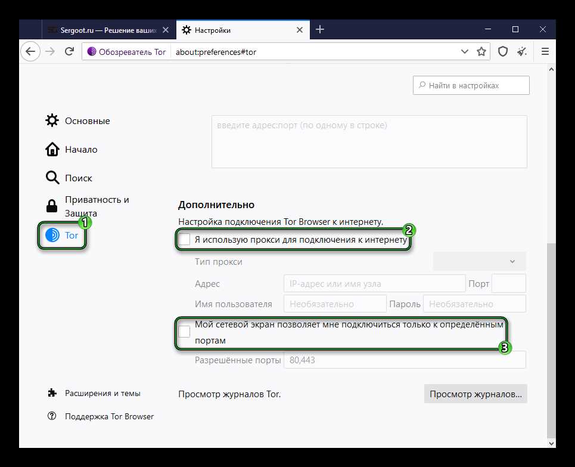Click the house icon beside Начало
This screenshot has height=467, width=575.
(x=52, y=149)
